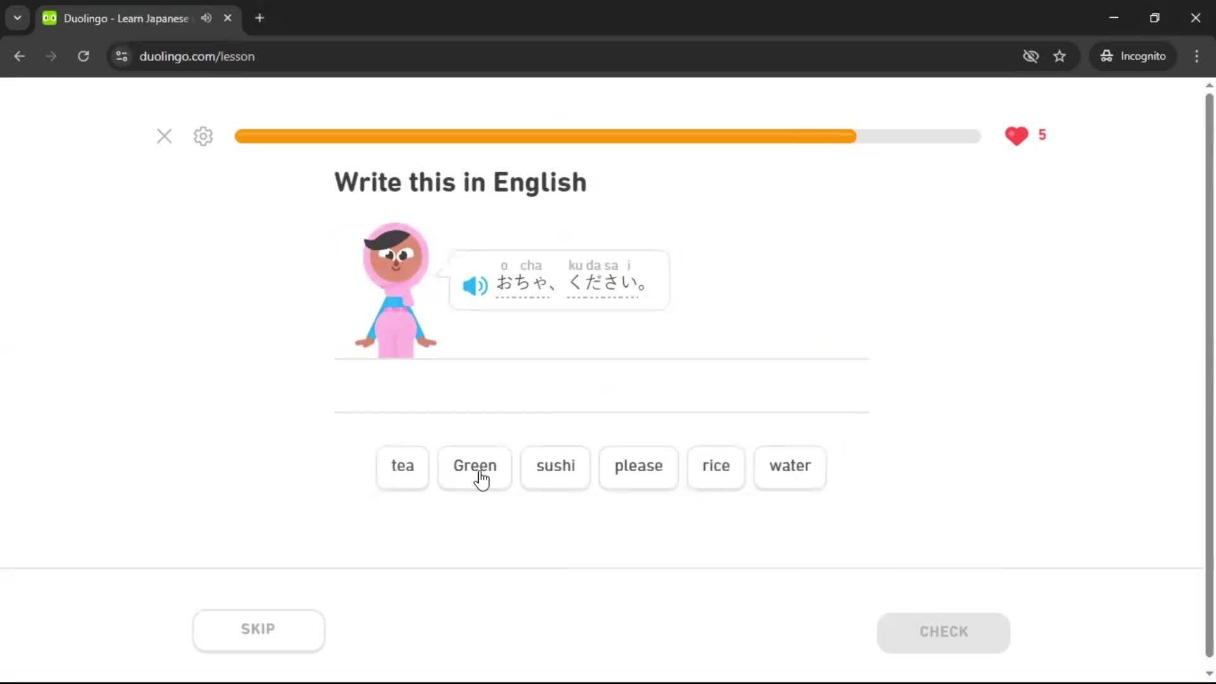The width and height of the screenshot is (1216, 684).
Task: Click the site permissions icon in address bar
Action: click(x=121, y=56)
